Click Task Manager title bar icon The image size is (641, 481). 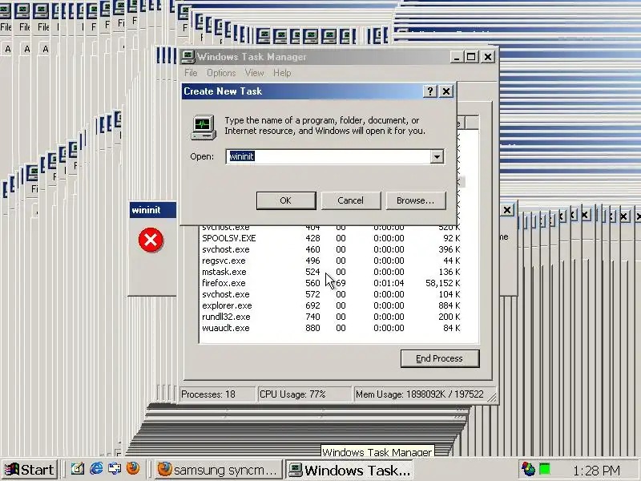(x=188, y=57)
